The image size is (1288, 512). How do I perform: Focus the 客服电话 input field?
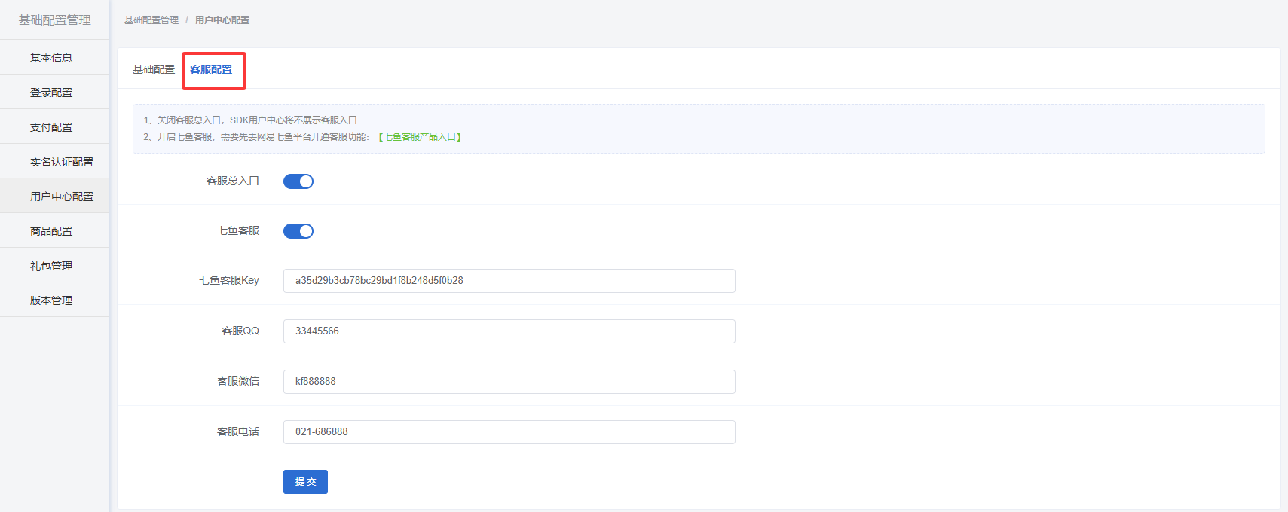point(509,432)
